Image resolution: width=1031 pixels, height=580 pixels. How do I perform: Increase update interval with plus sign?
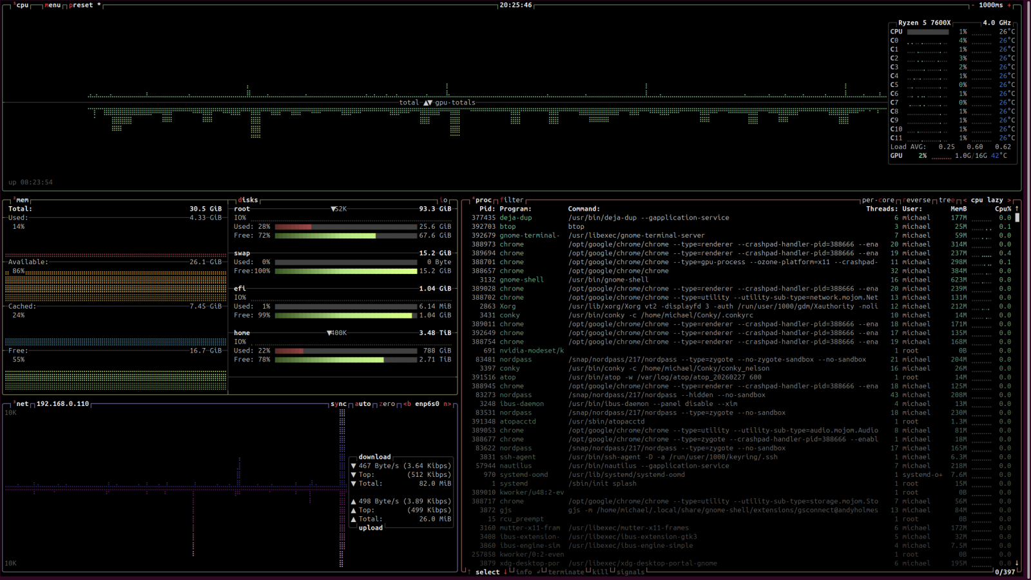point(1009,5)
